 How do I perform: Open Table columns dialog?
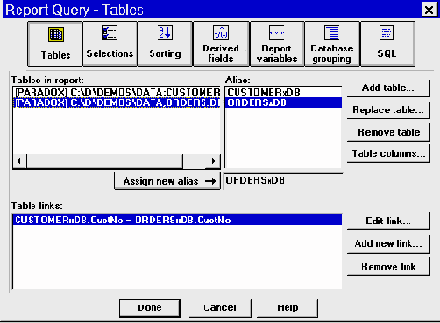[x=388, y=153]
